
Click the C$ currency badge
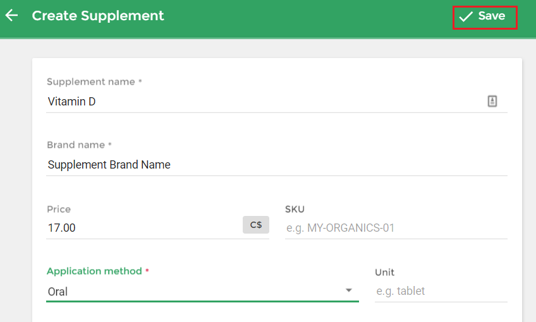coord(256,225)
